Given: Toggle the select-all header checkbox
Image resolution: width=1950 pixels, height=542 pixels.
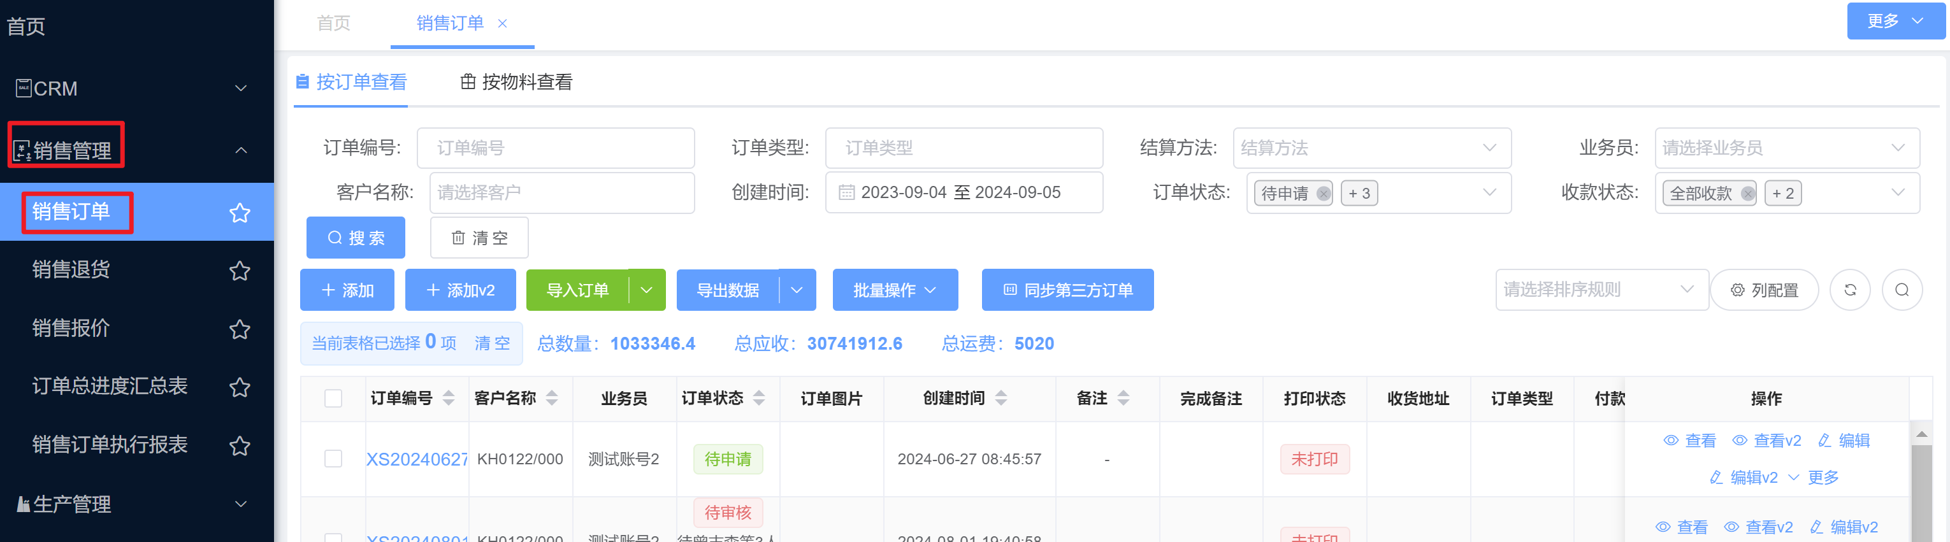Looking at the screenshot, I should tap(333, 398).
